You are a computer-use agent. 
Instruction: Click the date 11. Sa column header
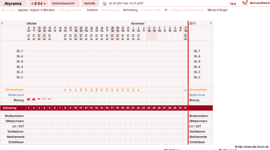pyautogui.click(x=186, y=29)
